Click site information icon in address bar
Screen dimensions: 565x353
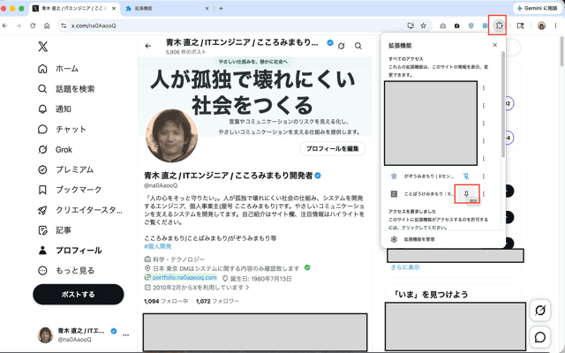(x=64, y=26)
